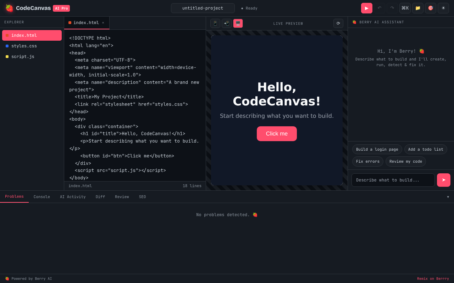Click 'Powered by Berry AI' footer text
This screenshot has height=283, width=454.
28,279
